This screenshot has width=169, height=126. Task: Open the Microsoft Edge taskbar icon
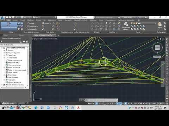click(36, 108)
